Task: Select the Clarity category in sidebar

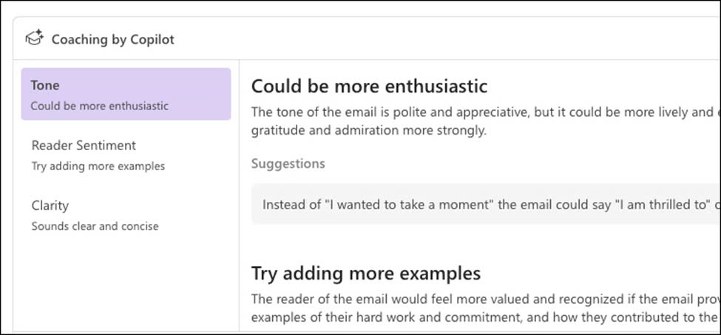Action: pyautogui.click(x=126, y=215)
